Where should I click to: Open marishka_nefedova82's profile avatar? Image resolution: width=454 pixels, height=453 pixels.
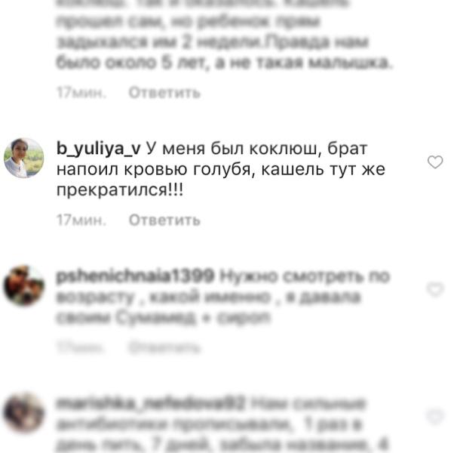click(x=23, y=413)
